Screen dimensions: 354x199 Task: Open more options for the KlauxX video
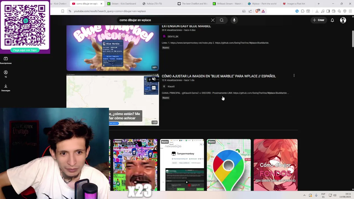[294, 75]
